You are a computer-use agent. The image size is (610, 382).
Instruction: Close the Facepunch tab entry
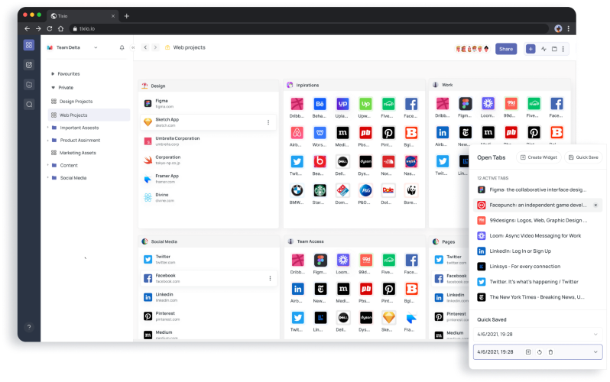click(x=595, y=205)
